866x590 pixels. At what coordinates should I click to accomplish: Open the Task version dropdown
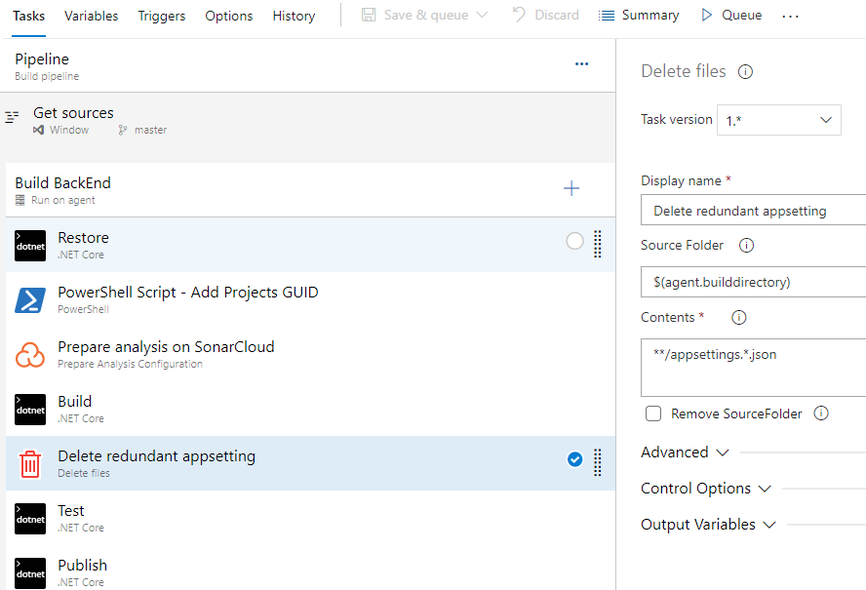[x=778, y=120]
